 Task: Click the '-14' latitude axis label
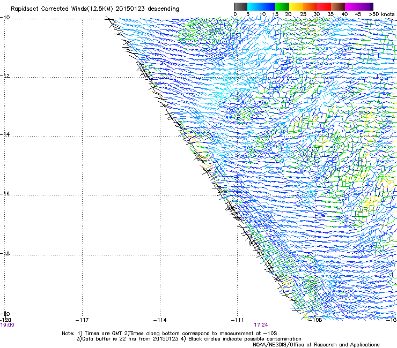[x=5, y=134]
